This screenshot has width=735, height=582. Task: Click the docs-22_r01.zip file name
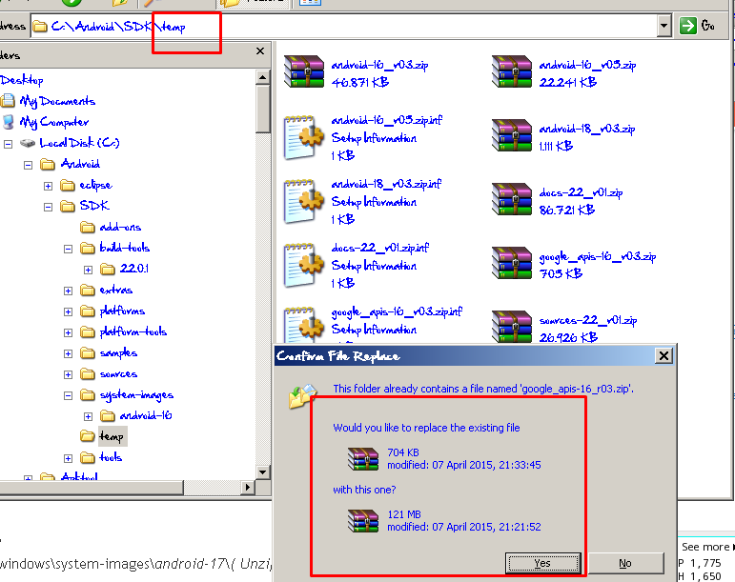581,192
